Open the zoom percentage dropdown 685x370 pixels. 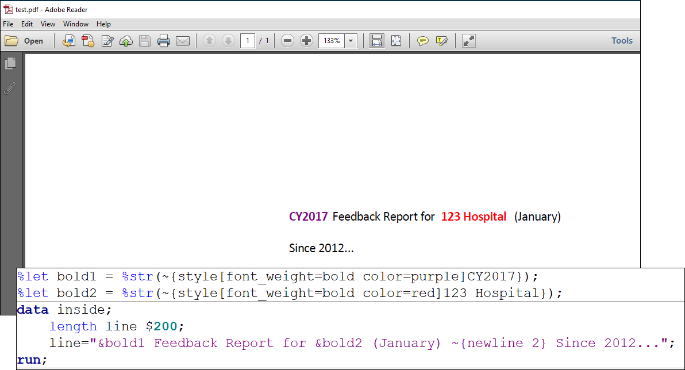(x=350, y=41)
